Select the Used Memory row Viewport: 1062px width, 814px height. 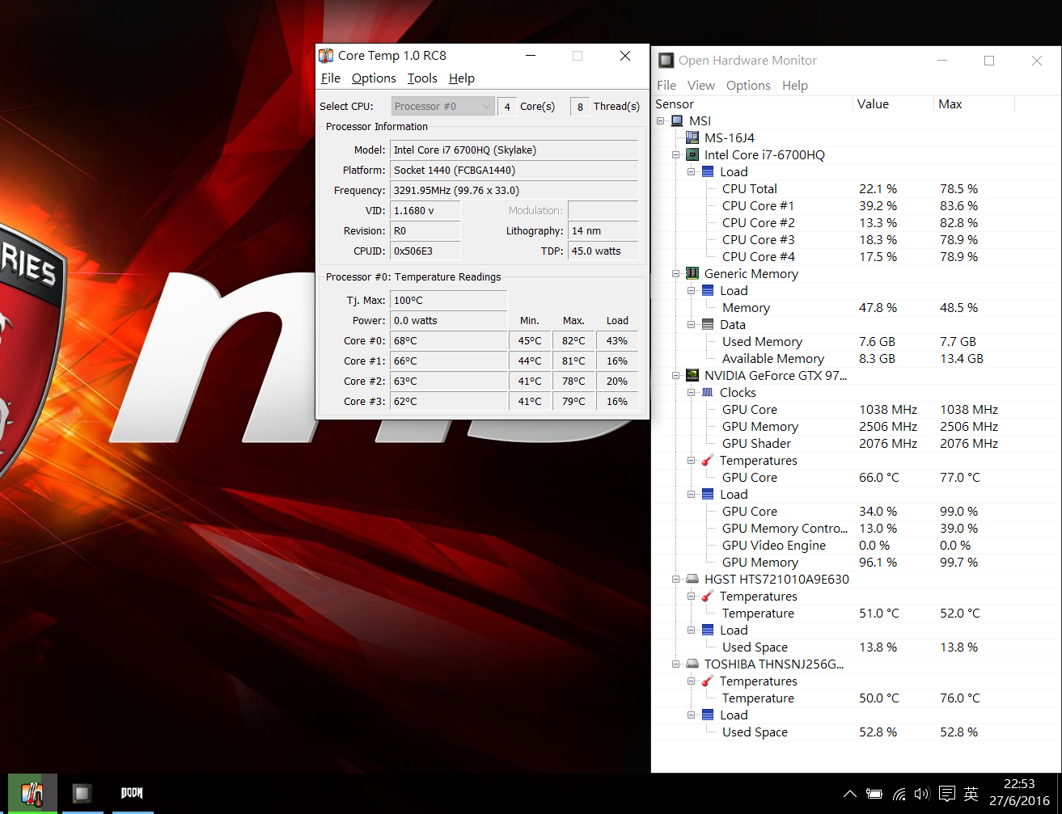click(x=857, y=342)
